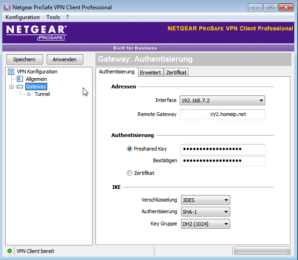Screen dimensions: 298x260
Task: Click the Allgemein settings icon
Action: [x=20, y=79]
